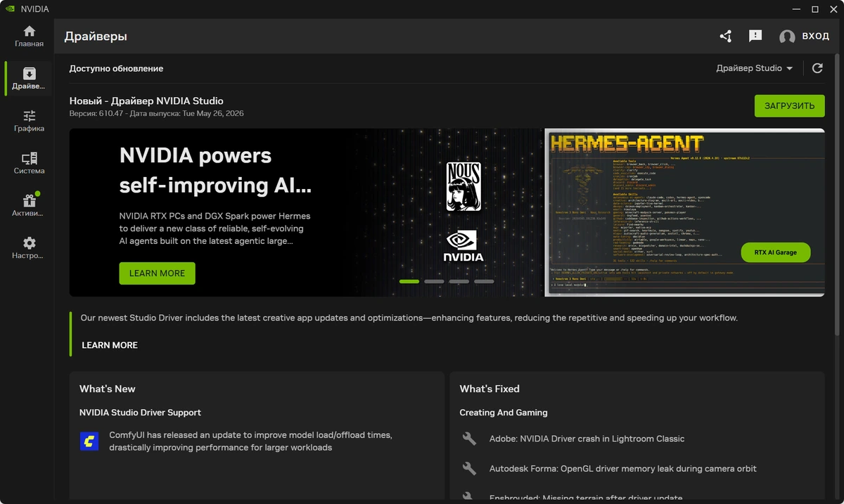Select the Драйверы sidebar item
Viewport: 844px width, 504px height.
[29, 79]
